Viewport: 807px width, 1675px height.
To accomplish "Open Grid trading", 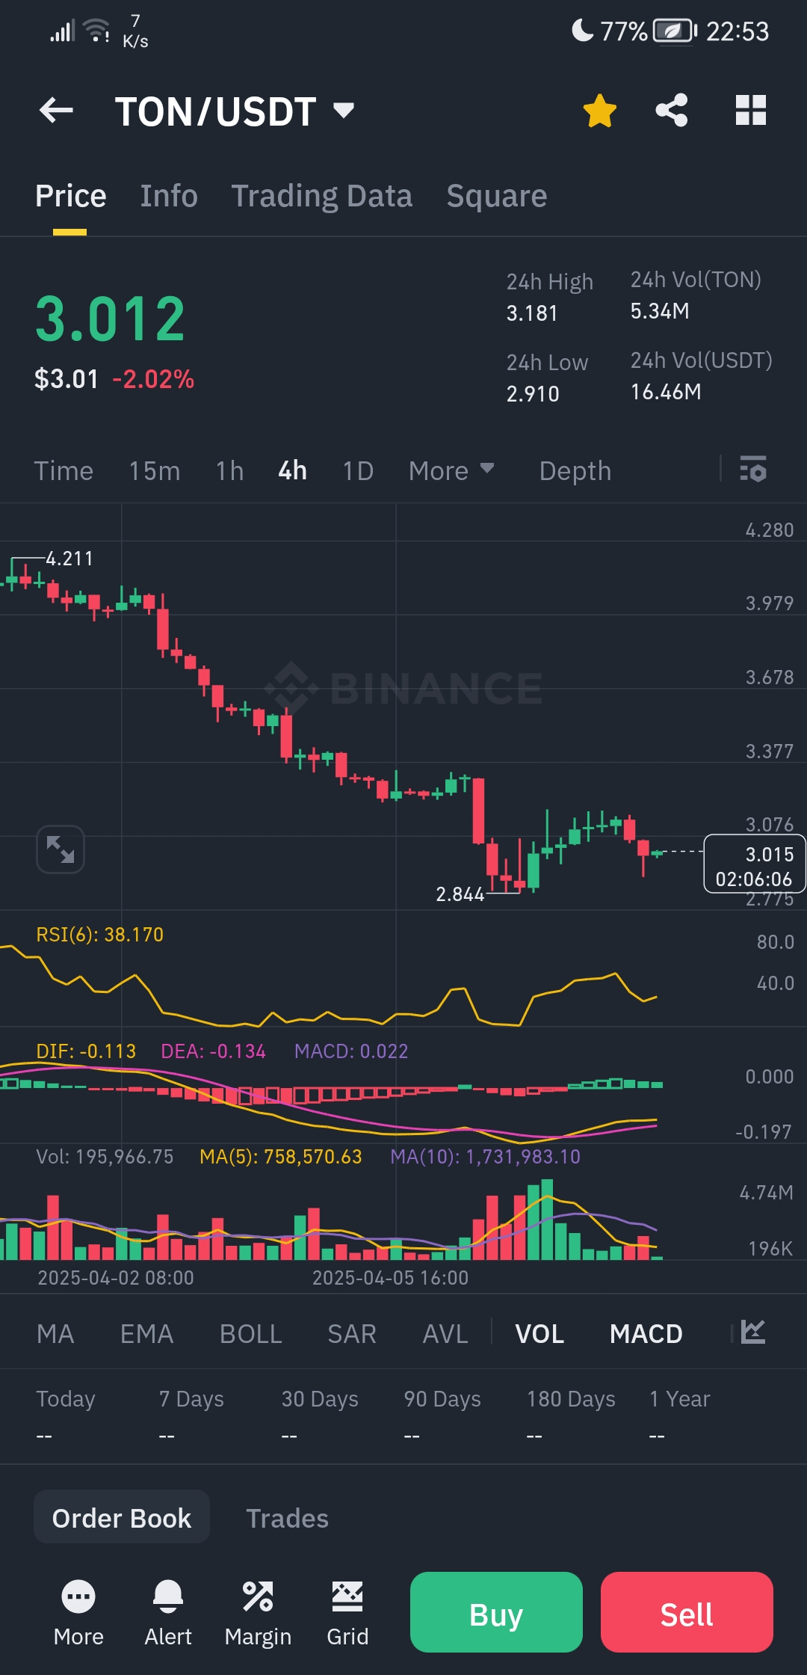I will point(347,1614).
